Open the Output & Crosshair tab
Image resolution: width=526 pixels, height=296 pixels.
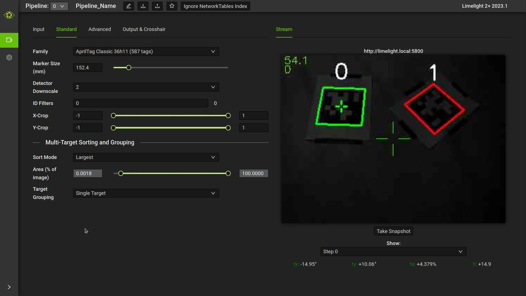tap(144, 29)
